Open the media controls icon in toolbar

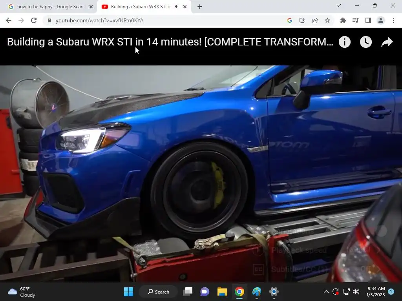[x=356, y=20]
